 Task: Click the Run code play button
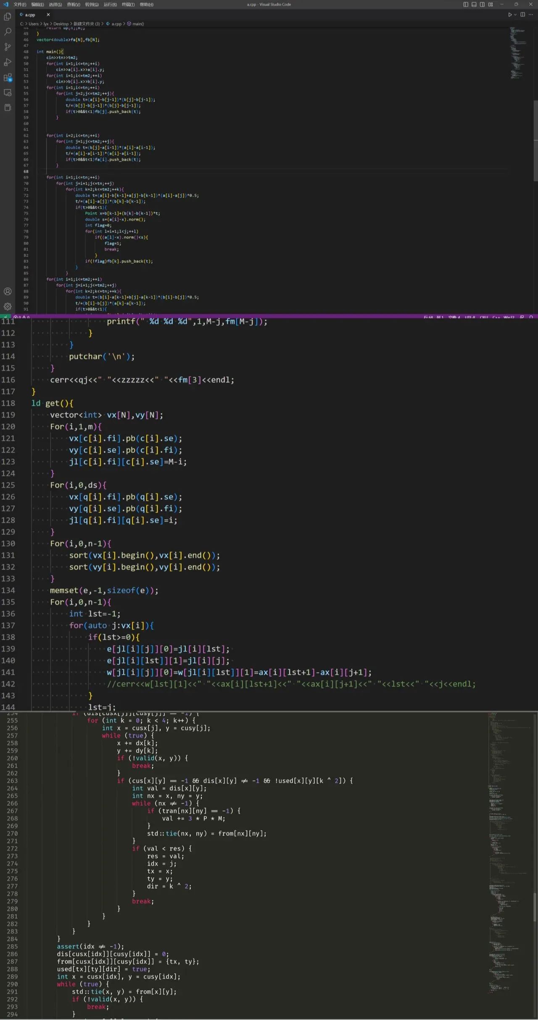(x=509, y=15)
